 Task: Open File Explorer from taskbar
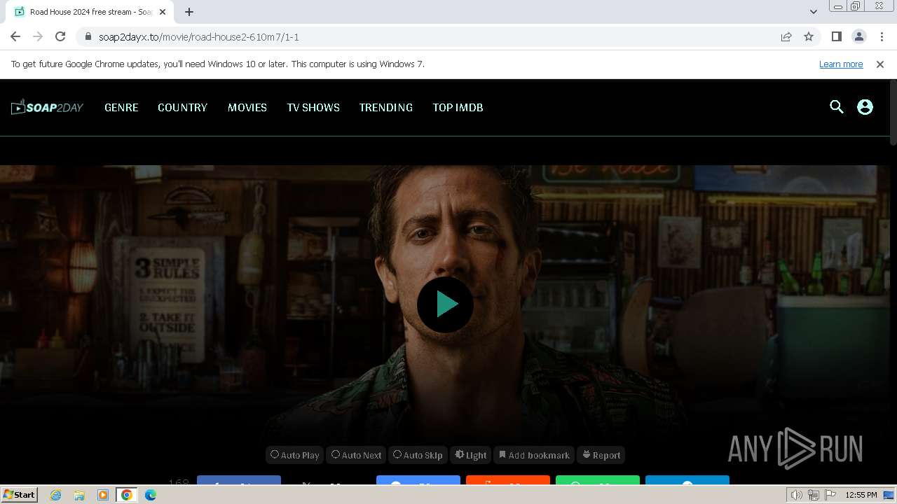(x=79, y=495)
